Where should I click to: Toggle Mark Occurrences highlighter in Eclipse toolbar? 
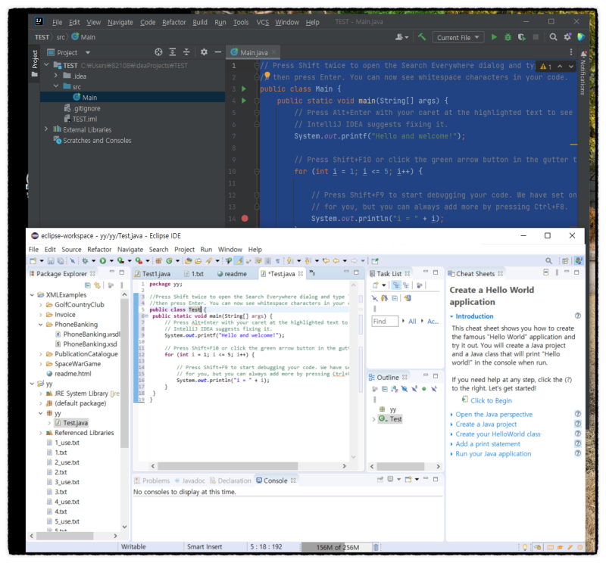click(239, 260)
